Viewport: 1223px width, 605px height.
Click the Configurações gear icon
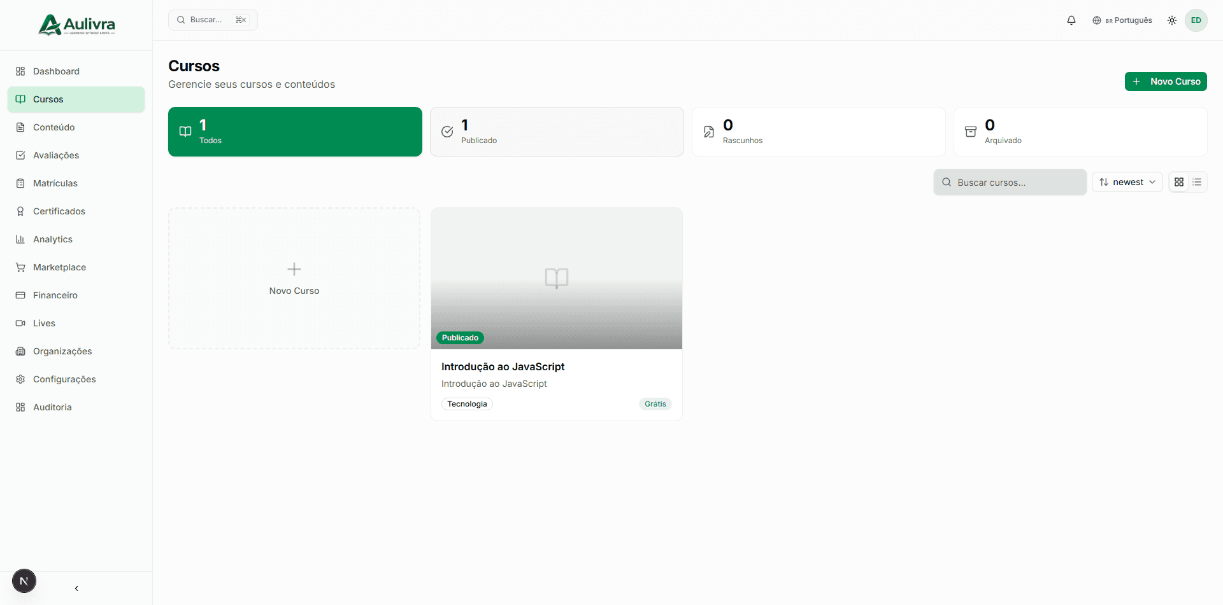20,379
